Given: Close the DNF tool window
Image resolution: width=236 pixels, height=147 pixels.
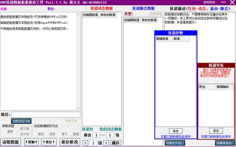Looking at the screenshot, I should click(232, 2).
